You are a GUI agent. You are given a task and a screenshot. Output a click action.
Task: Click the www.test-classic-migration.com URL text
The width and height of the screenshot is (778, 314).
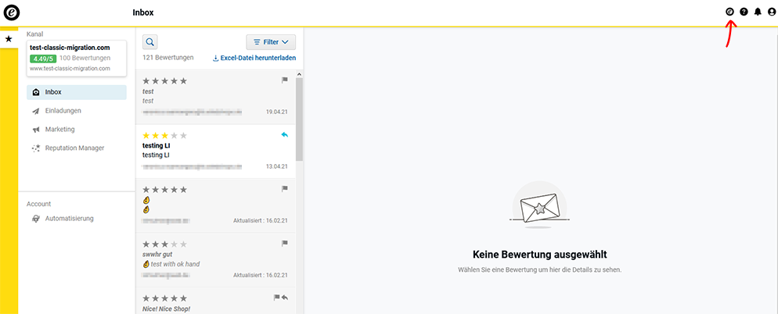(x=70, y=69)
